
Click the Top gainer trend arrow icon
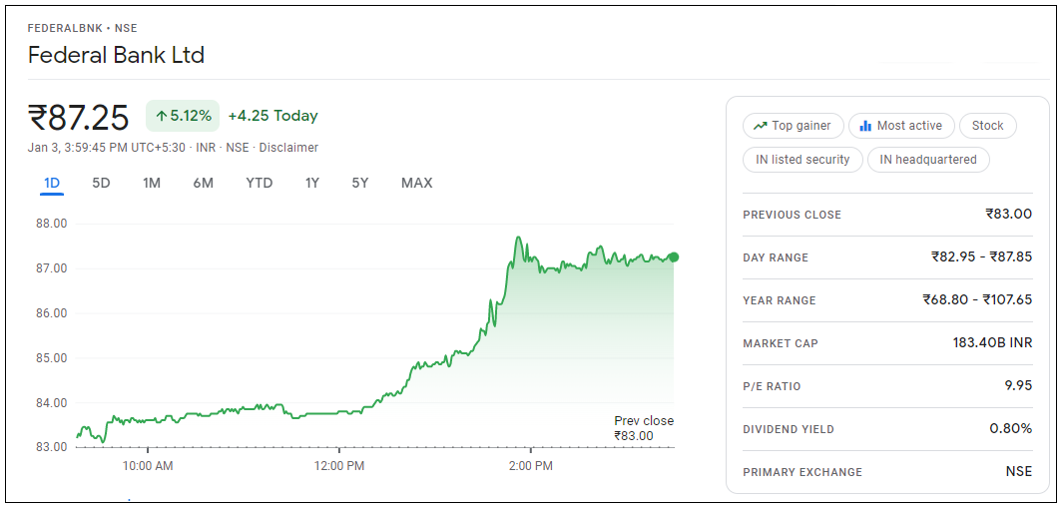[761, 126]
